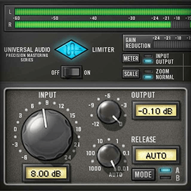
Task: Select the OUTPUT meter indicator LED
Action: point(148,61)
